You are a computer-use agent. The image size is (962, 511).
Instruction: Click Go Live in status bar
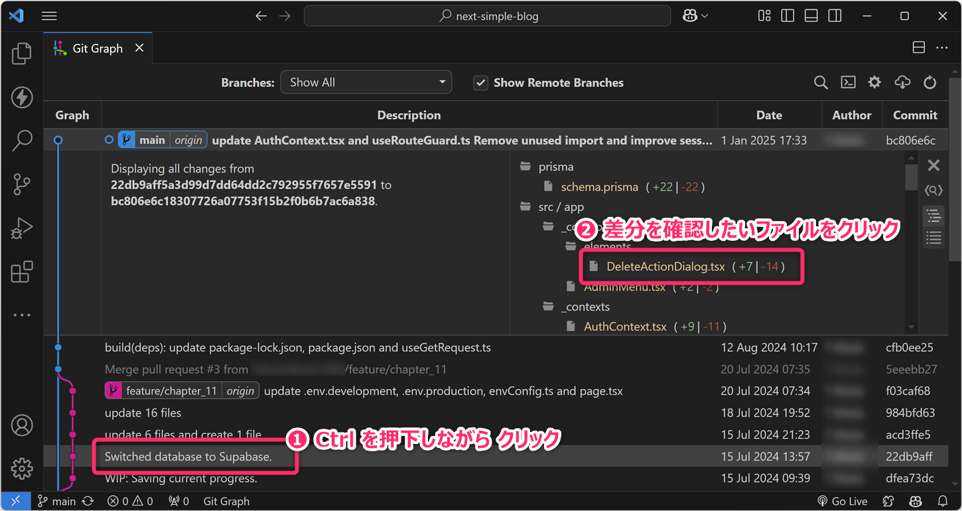click(843, 501)
